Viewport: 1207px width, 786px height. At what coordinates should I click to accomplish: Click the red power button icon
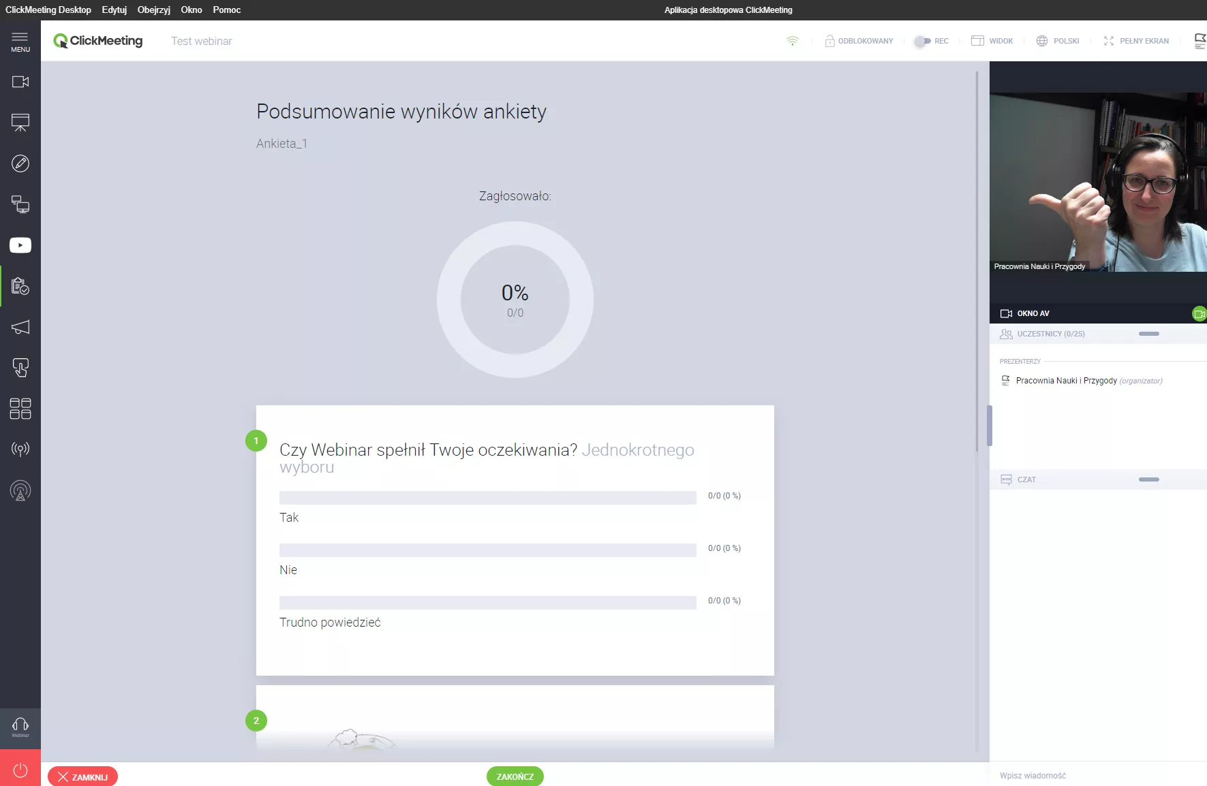click(x=20, y=770)
